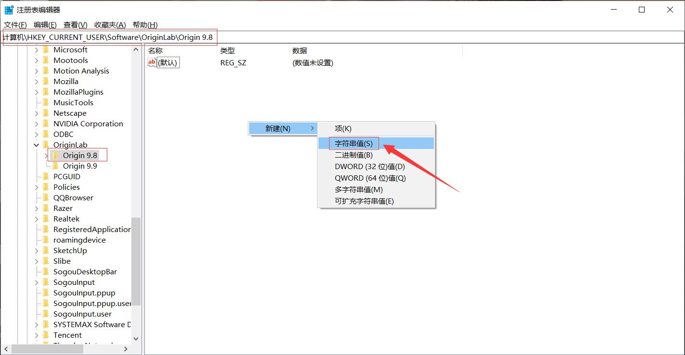Image resolution: width=685 pixels, height=355 pixels.
Task: Expand the Mootools key
Action: [37, 61]
